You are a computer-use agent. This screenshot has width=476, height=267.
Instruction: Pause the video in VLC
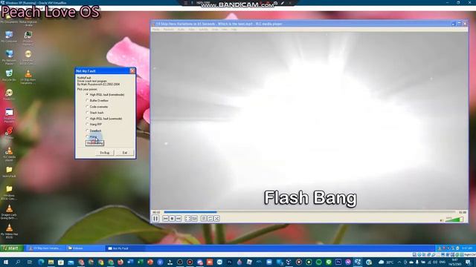point(155,219)
